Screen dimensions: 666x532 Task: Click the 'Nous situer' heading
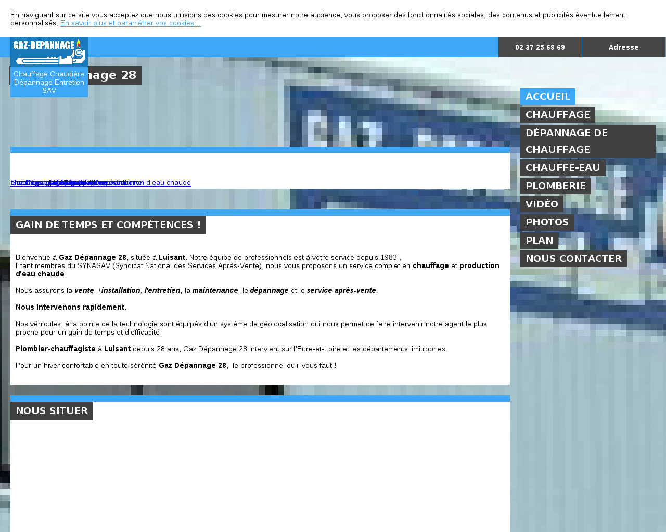click(52, 411)
